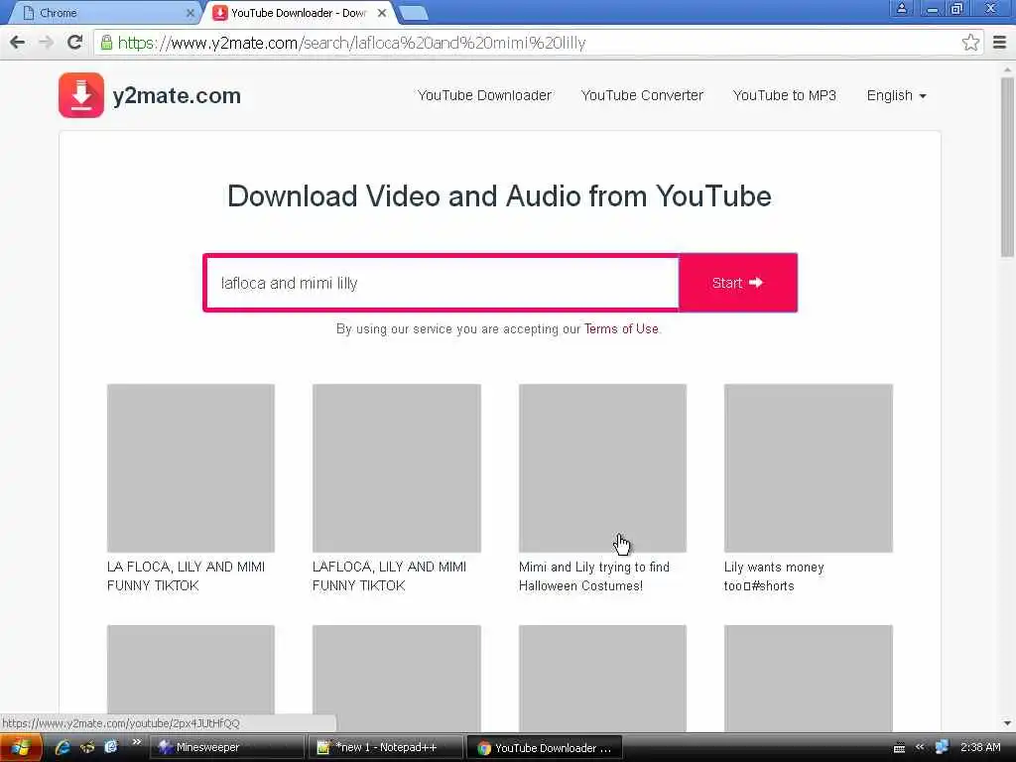Click the address bar URL
The image size is (1016, 762).
point(352,43)
